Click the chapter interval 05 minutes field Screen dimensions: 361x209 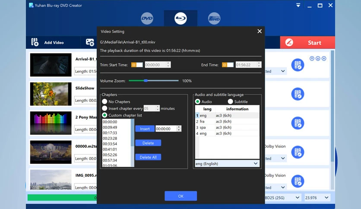(150, 108)
